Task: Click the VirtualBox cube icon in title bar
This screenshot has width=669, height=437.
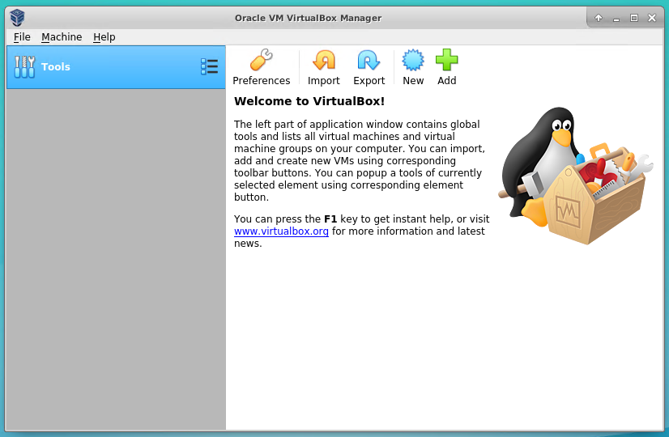Action: [17, 18]
